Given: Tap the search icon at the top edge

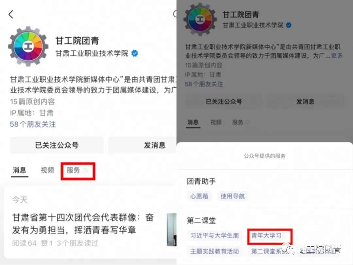Looking at the screenshot, I should pos(175,14).
